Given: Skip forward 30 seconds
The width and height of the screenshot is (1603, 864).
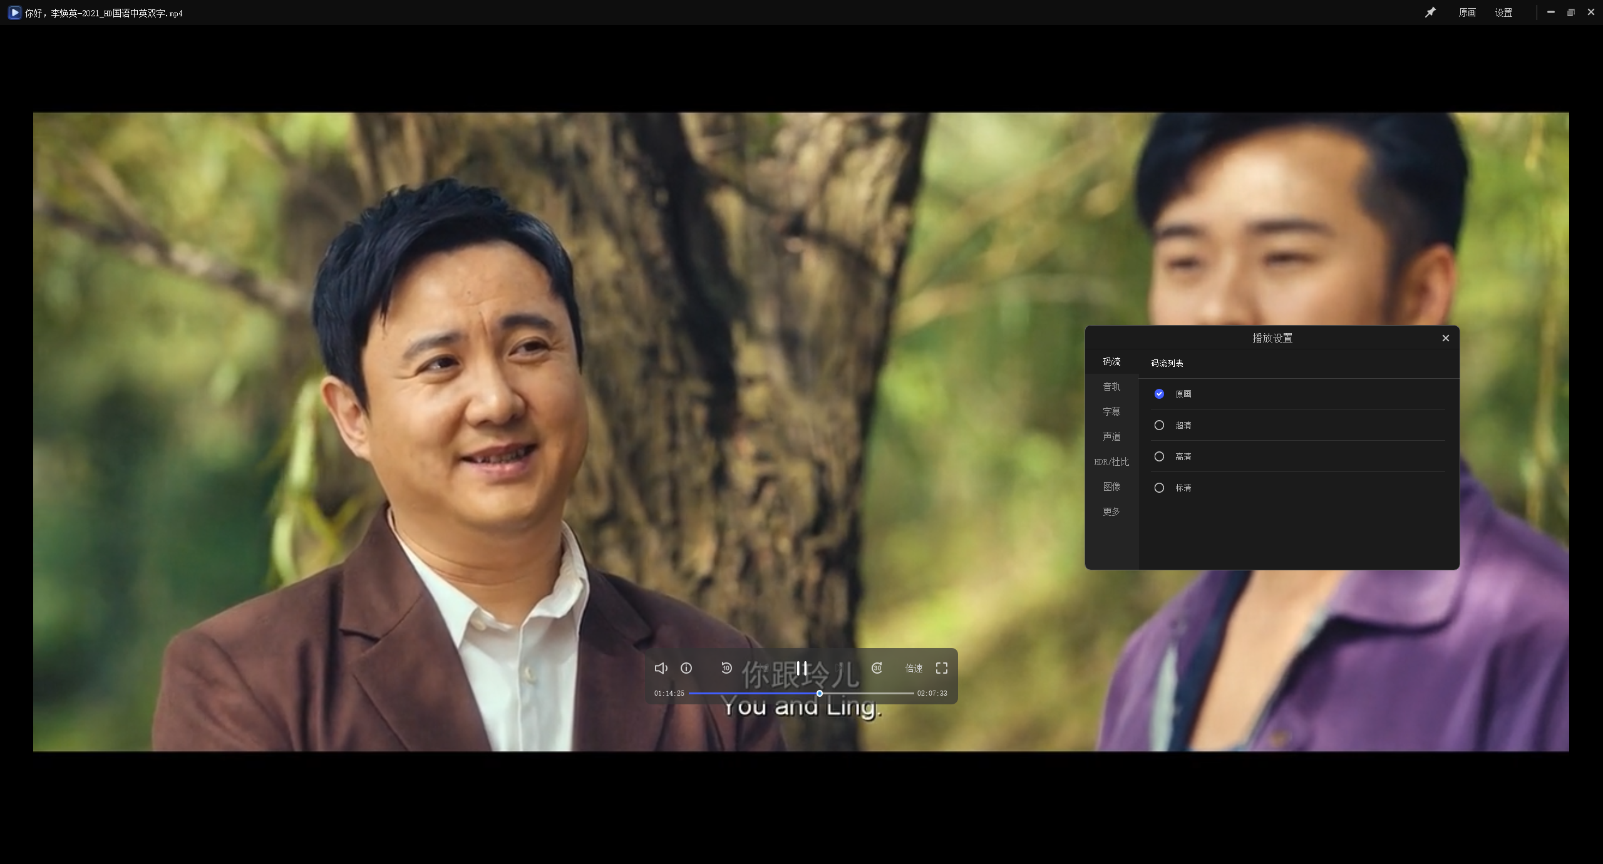Looking at the screenshot, I should [x=877, y=668].
